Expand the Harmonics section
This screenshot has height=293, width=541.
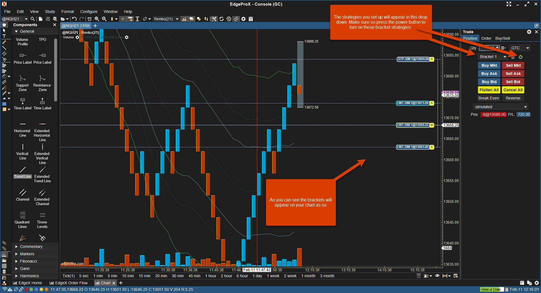pyautogui.click(x=35, y=276)
